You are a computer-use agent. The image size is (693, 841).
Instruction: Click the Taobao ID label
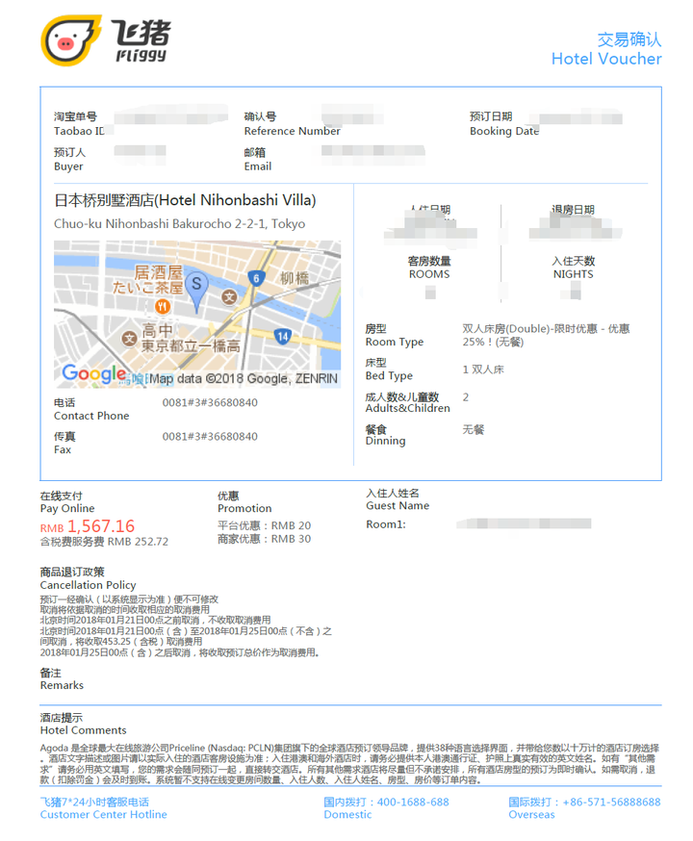tap(79, 131)
